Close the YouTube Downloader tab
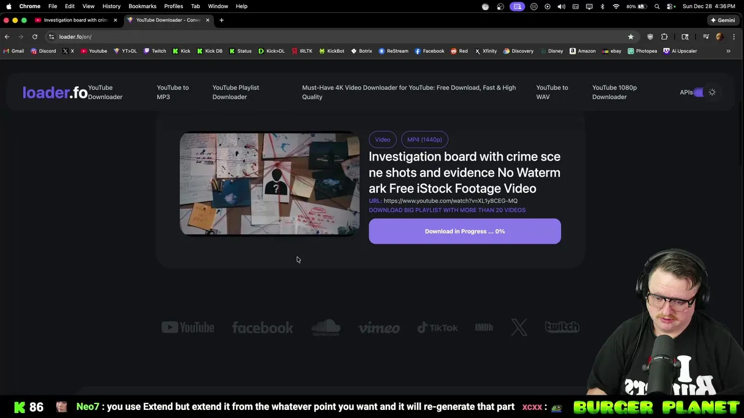744x418 pixels. pyautogui.click(x=208, y=20)
